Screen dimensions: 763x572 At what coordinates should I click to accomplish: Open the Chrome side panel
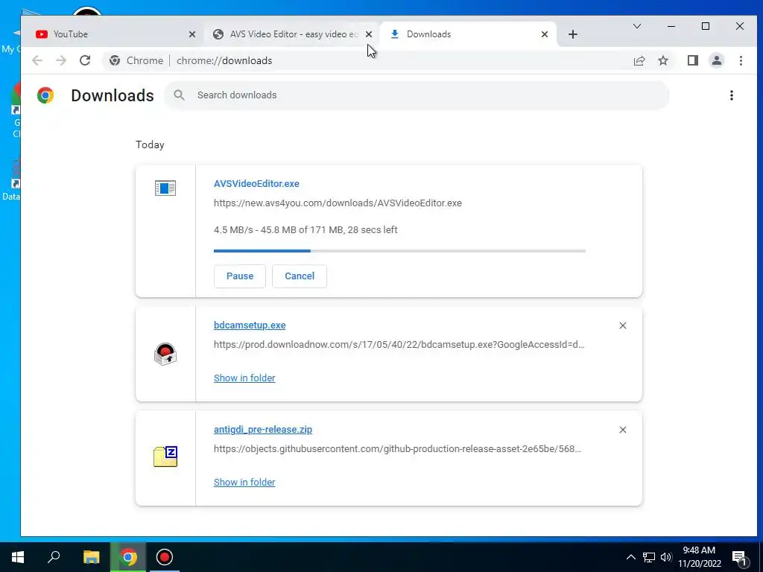pyautogui.click(x=692, y=60)
